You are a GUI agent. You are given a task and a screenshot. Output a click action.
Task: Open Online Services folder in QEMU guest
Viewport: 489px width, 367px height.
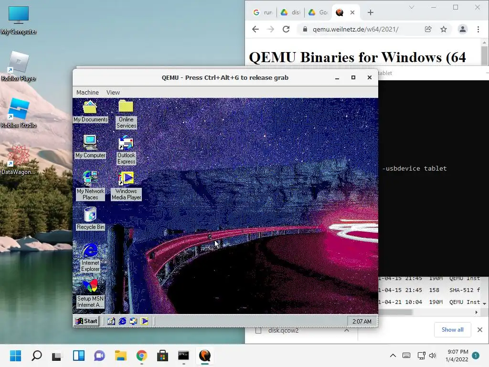click(126, 114)
